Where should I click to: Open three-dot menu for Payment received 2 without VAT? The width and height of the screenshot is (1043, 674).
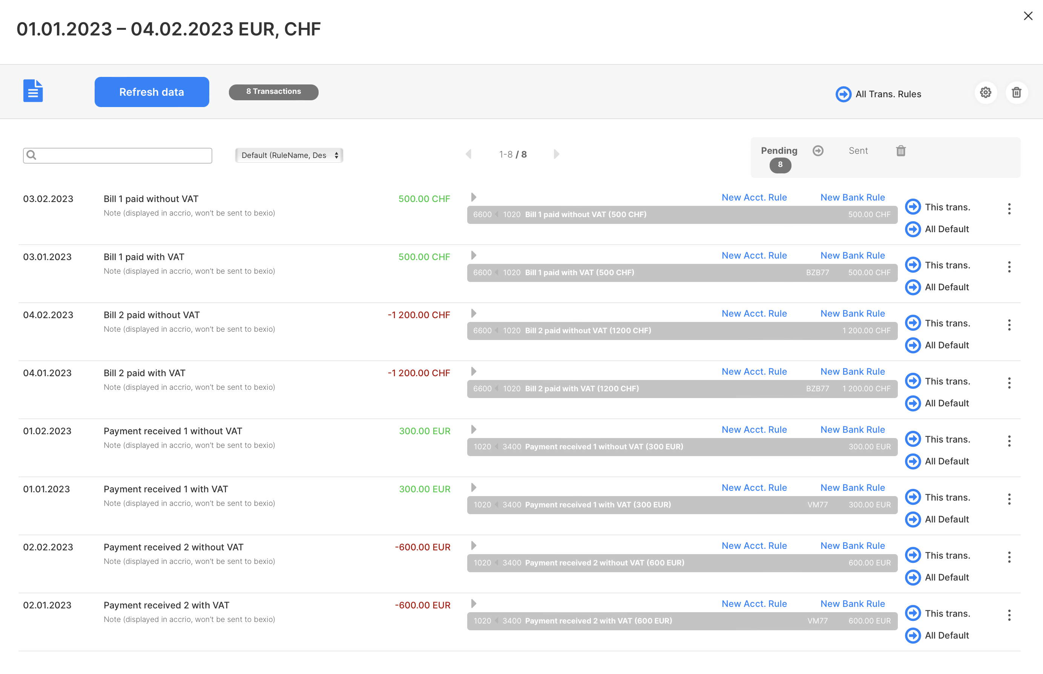[1009, 557]
